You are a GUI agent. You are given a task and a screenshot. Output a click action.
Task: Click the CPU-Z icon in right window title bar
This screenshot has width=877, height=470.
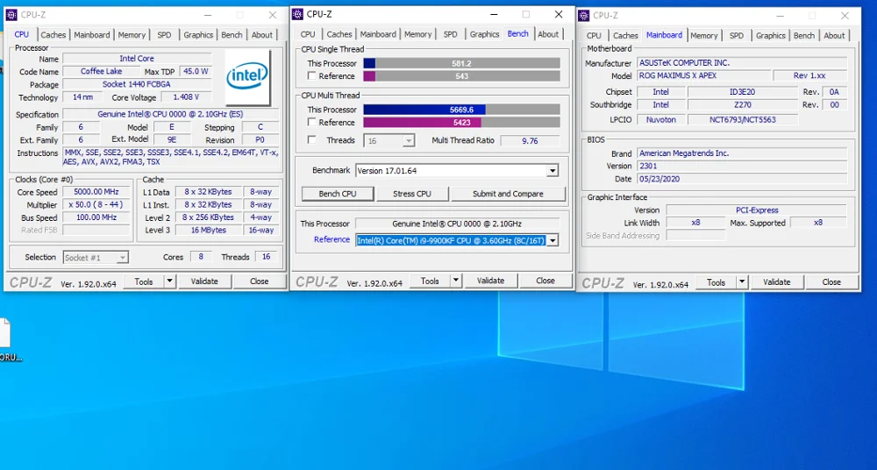pyautogui.click(x=584, y=15)
